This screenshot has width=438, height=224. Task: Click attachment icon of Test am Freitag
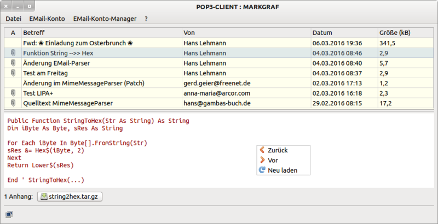click(13, 73)
